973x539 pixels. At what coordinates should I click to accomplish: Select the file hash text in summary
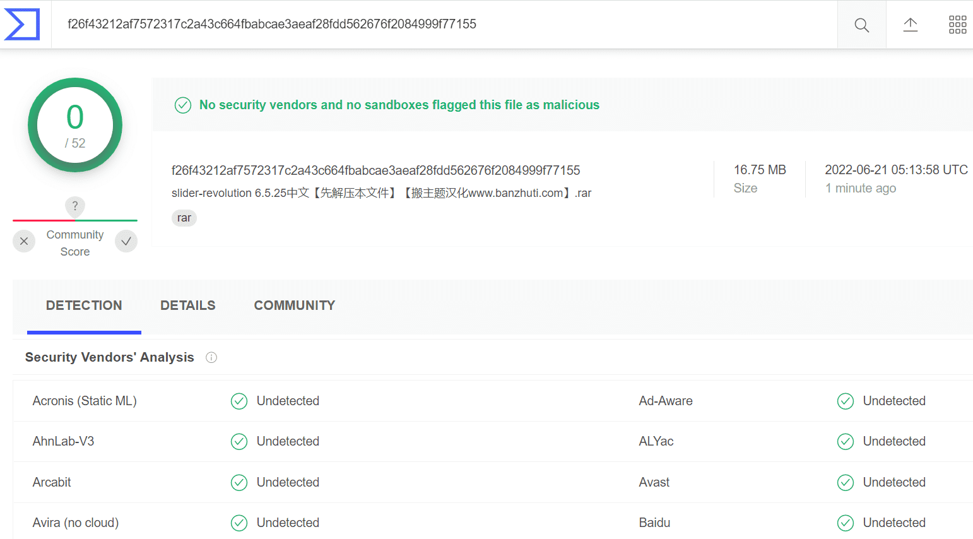pyautogui.click(x=375, y=170)
